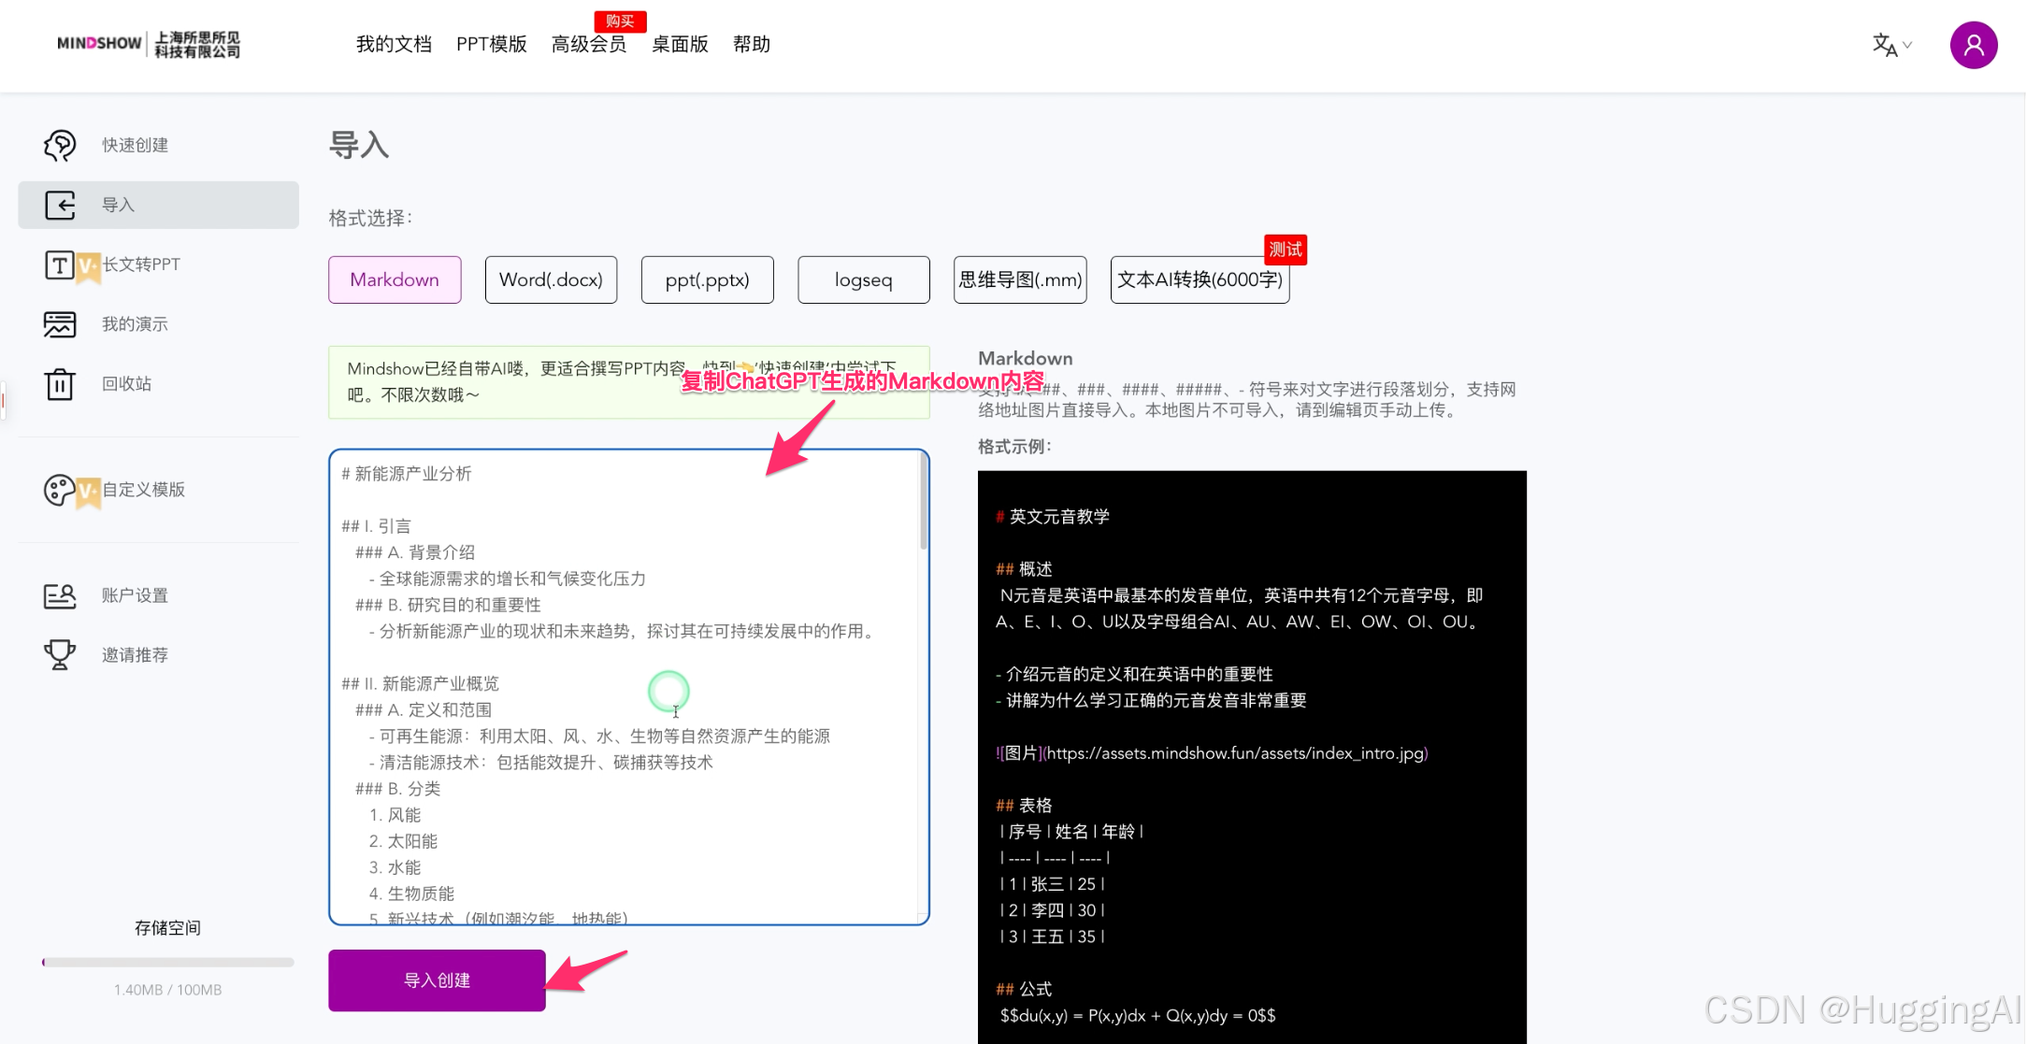Image resolution: width=2026 pixels, height=1044 pixels.
Task: Open Account Settings profile card icon
Action: (60, 595)
